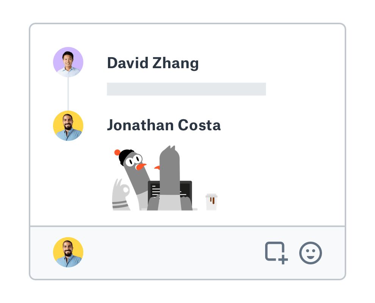Click the empty reply input area
This screenshot has width=375, height=303.
click(x=170, y=253)
